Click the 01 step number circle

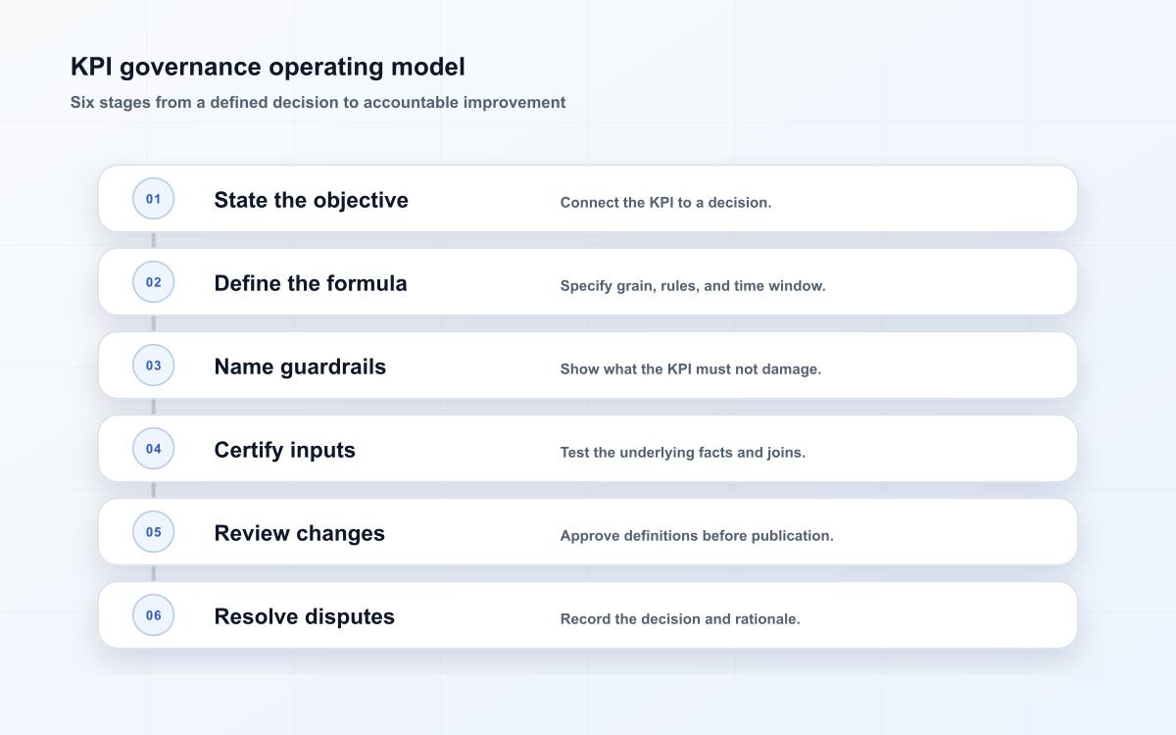click(x=153, y=199)
